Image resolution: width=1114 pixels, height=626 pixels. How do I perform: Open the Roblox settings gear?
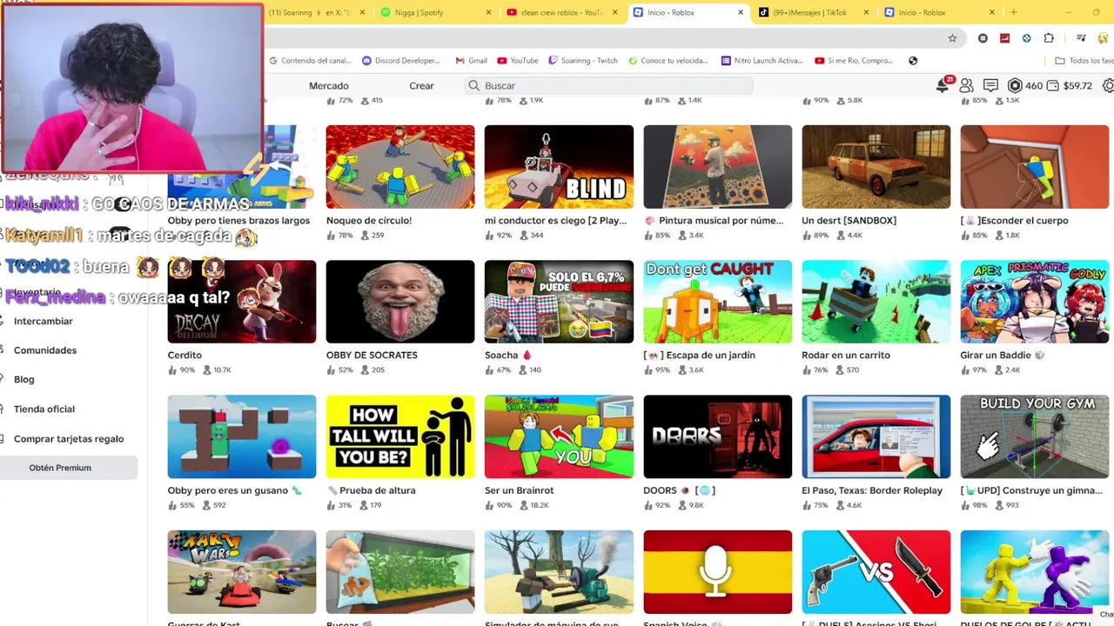coord(1108,85)
